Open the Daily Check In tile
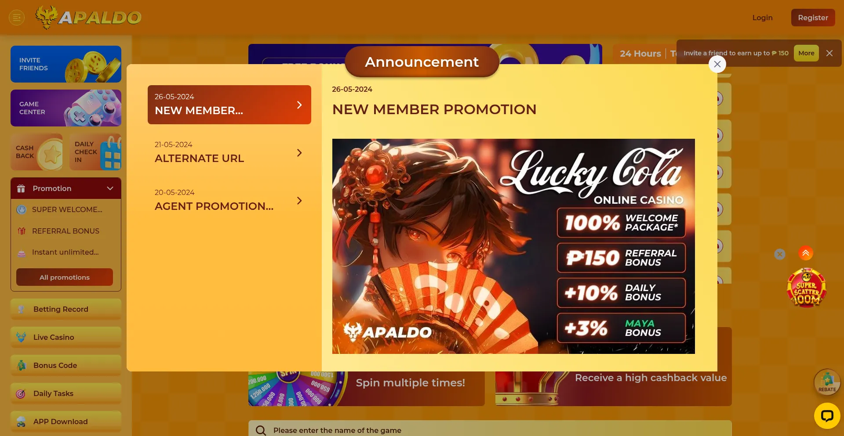Viewport: 844px width, 436px height. point(95,152)
